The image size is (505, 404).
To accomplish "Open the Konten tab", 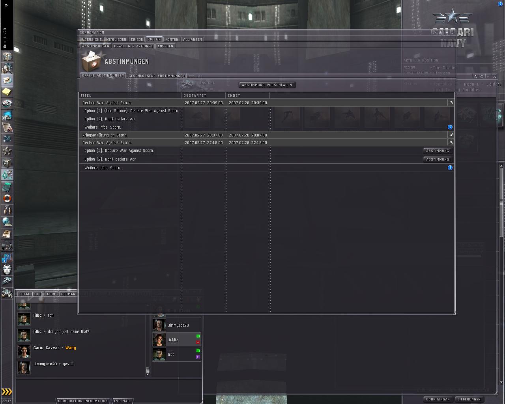I will (172, 39).
